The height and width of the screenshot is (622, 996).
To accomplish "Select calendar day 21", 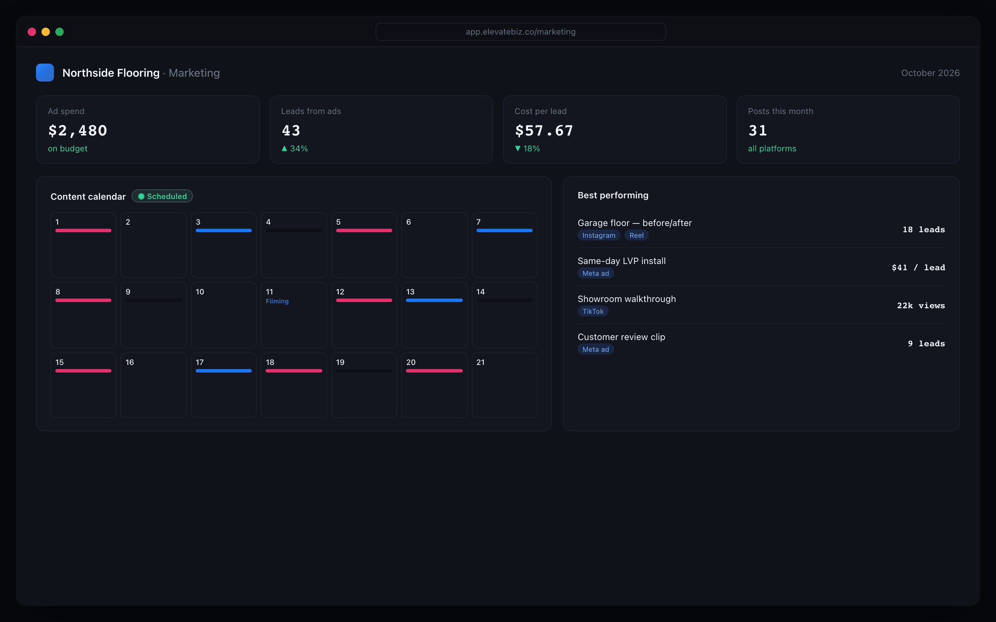I will 504,385.
